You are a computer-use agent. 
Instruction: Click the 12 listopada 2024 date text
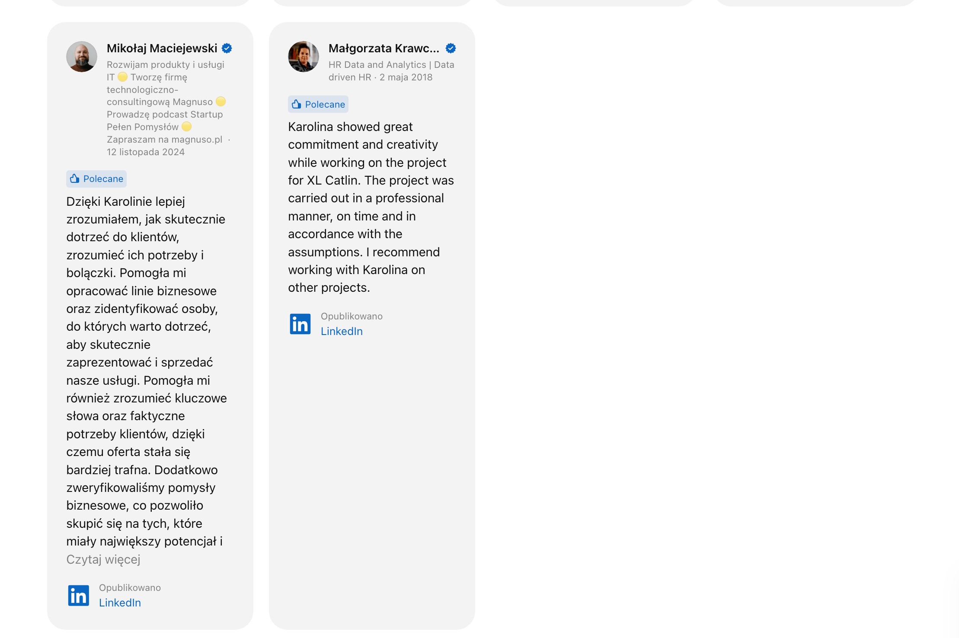(146, 152)
